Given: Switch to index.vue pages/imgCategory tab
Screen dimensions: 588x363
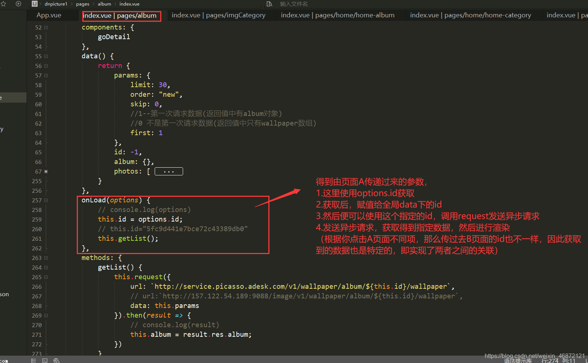Looking at the screenshot, I should 219,15.
